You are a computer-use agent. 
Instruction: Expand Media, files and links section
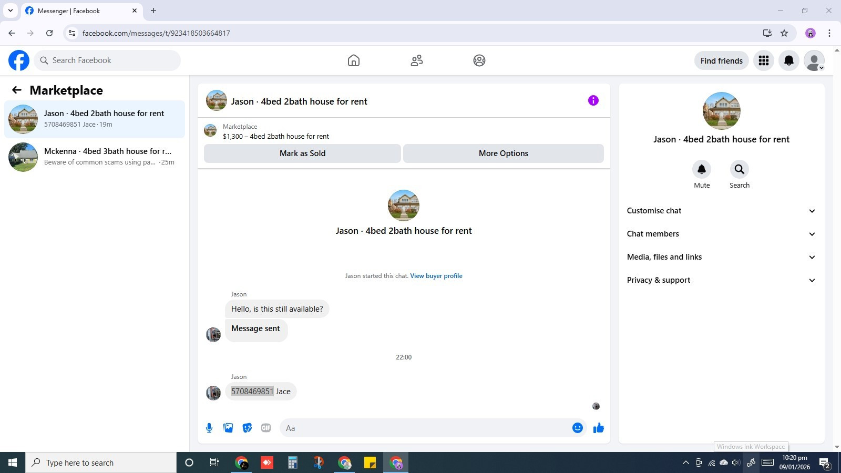(x=721, y=257)
